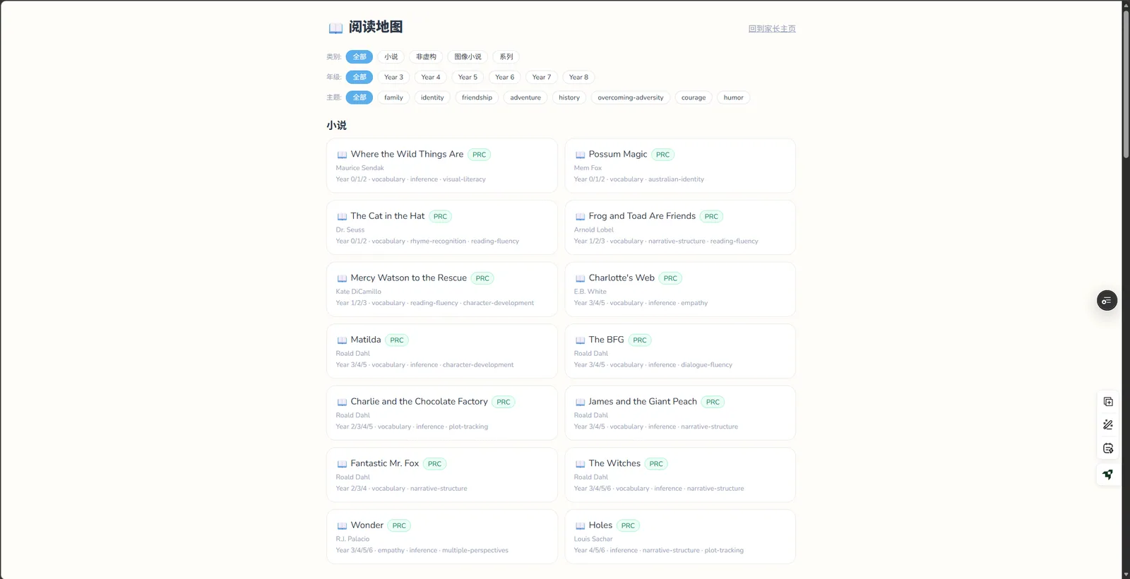
Task: Filter category by 非虚构
Action: [x=426, y=56]
